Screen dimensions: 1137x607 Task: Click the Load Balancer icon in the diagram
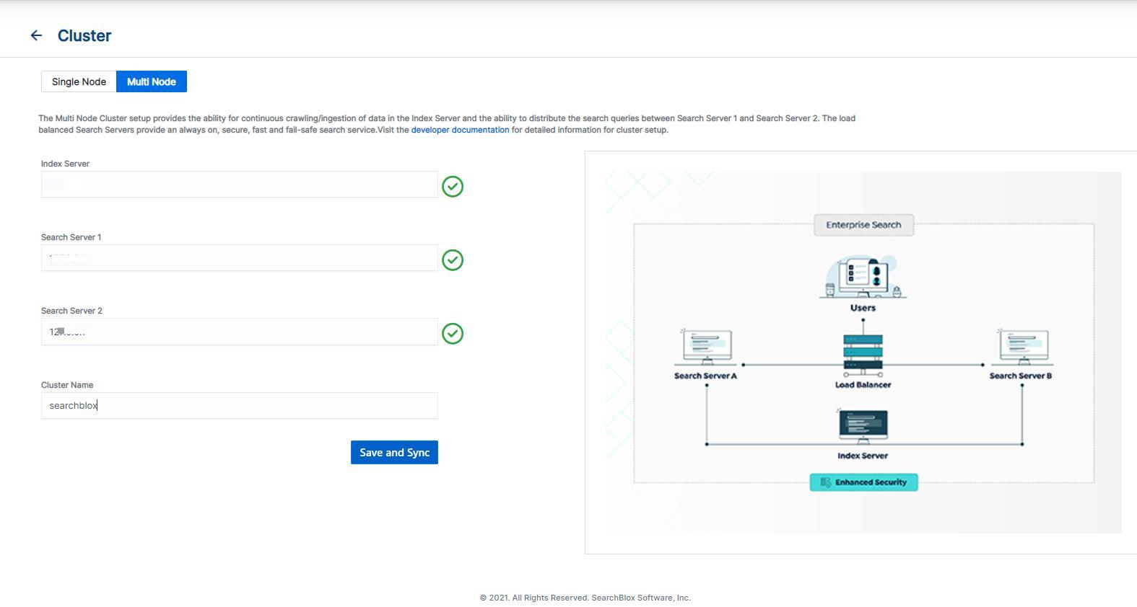pos(863,355)
